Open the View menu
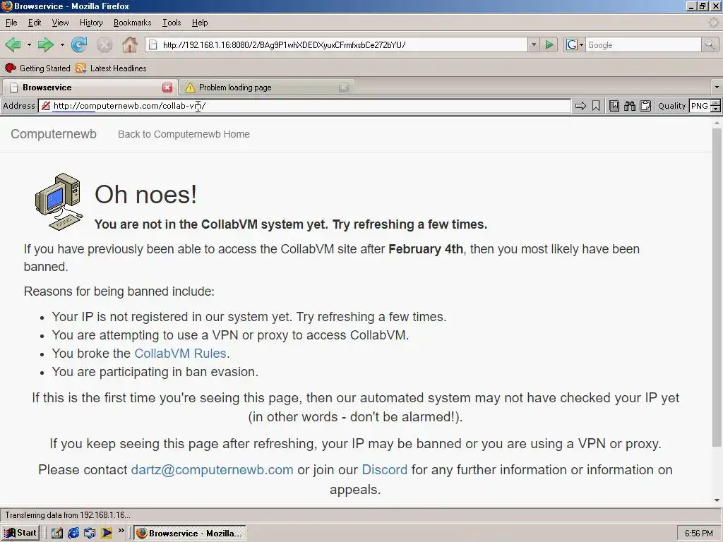The image size is (723, 542). (x=61, y=23)
